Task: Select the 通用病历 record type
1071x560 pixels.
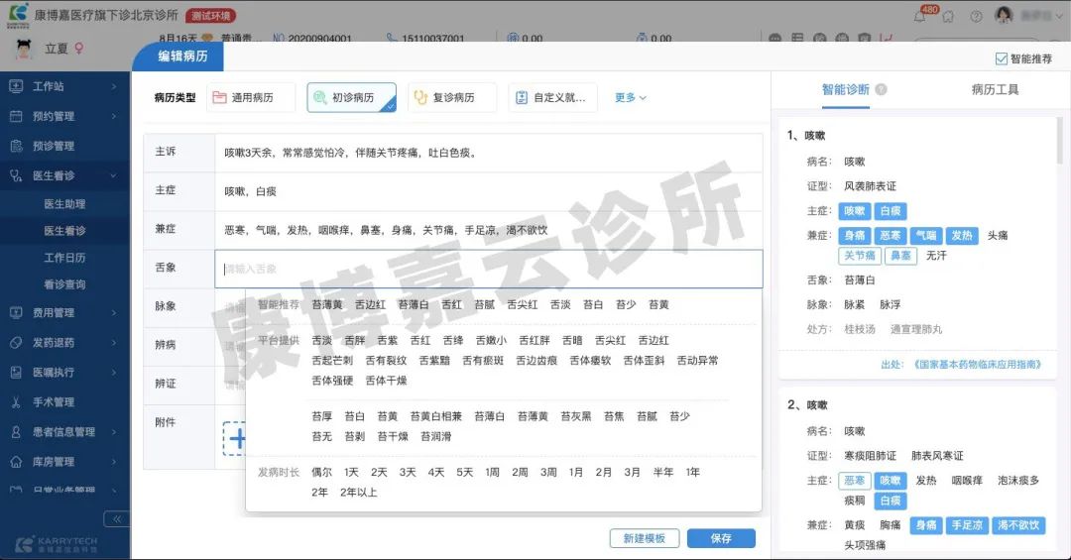Action: [253, 98]
